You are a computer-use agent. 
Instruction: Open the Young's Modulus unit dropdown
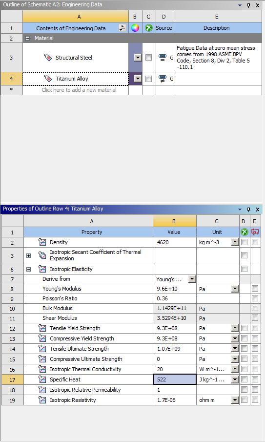(235, 289)
